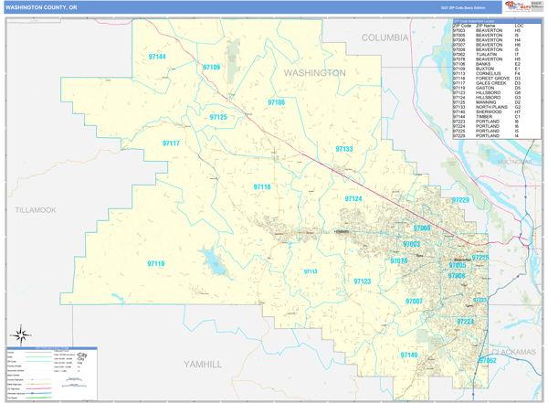Select ZIP label 97144 on the map
The width and height of the screenshot is (548, 403).
[x=157, y=57]
